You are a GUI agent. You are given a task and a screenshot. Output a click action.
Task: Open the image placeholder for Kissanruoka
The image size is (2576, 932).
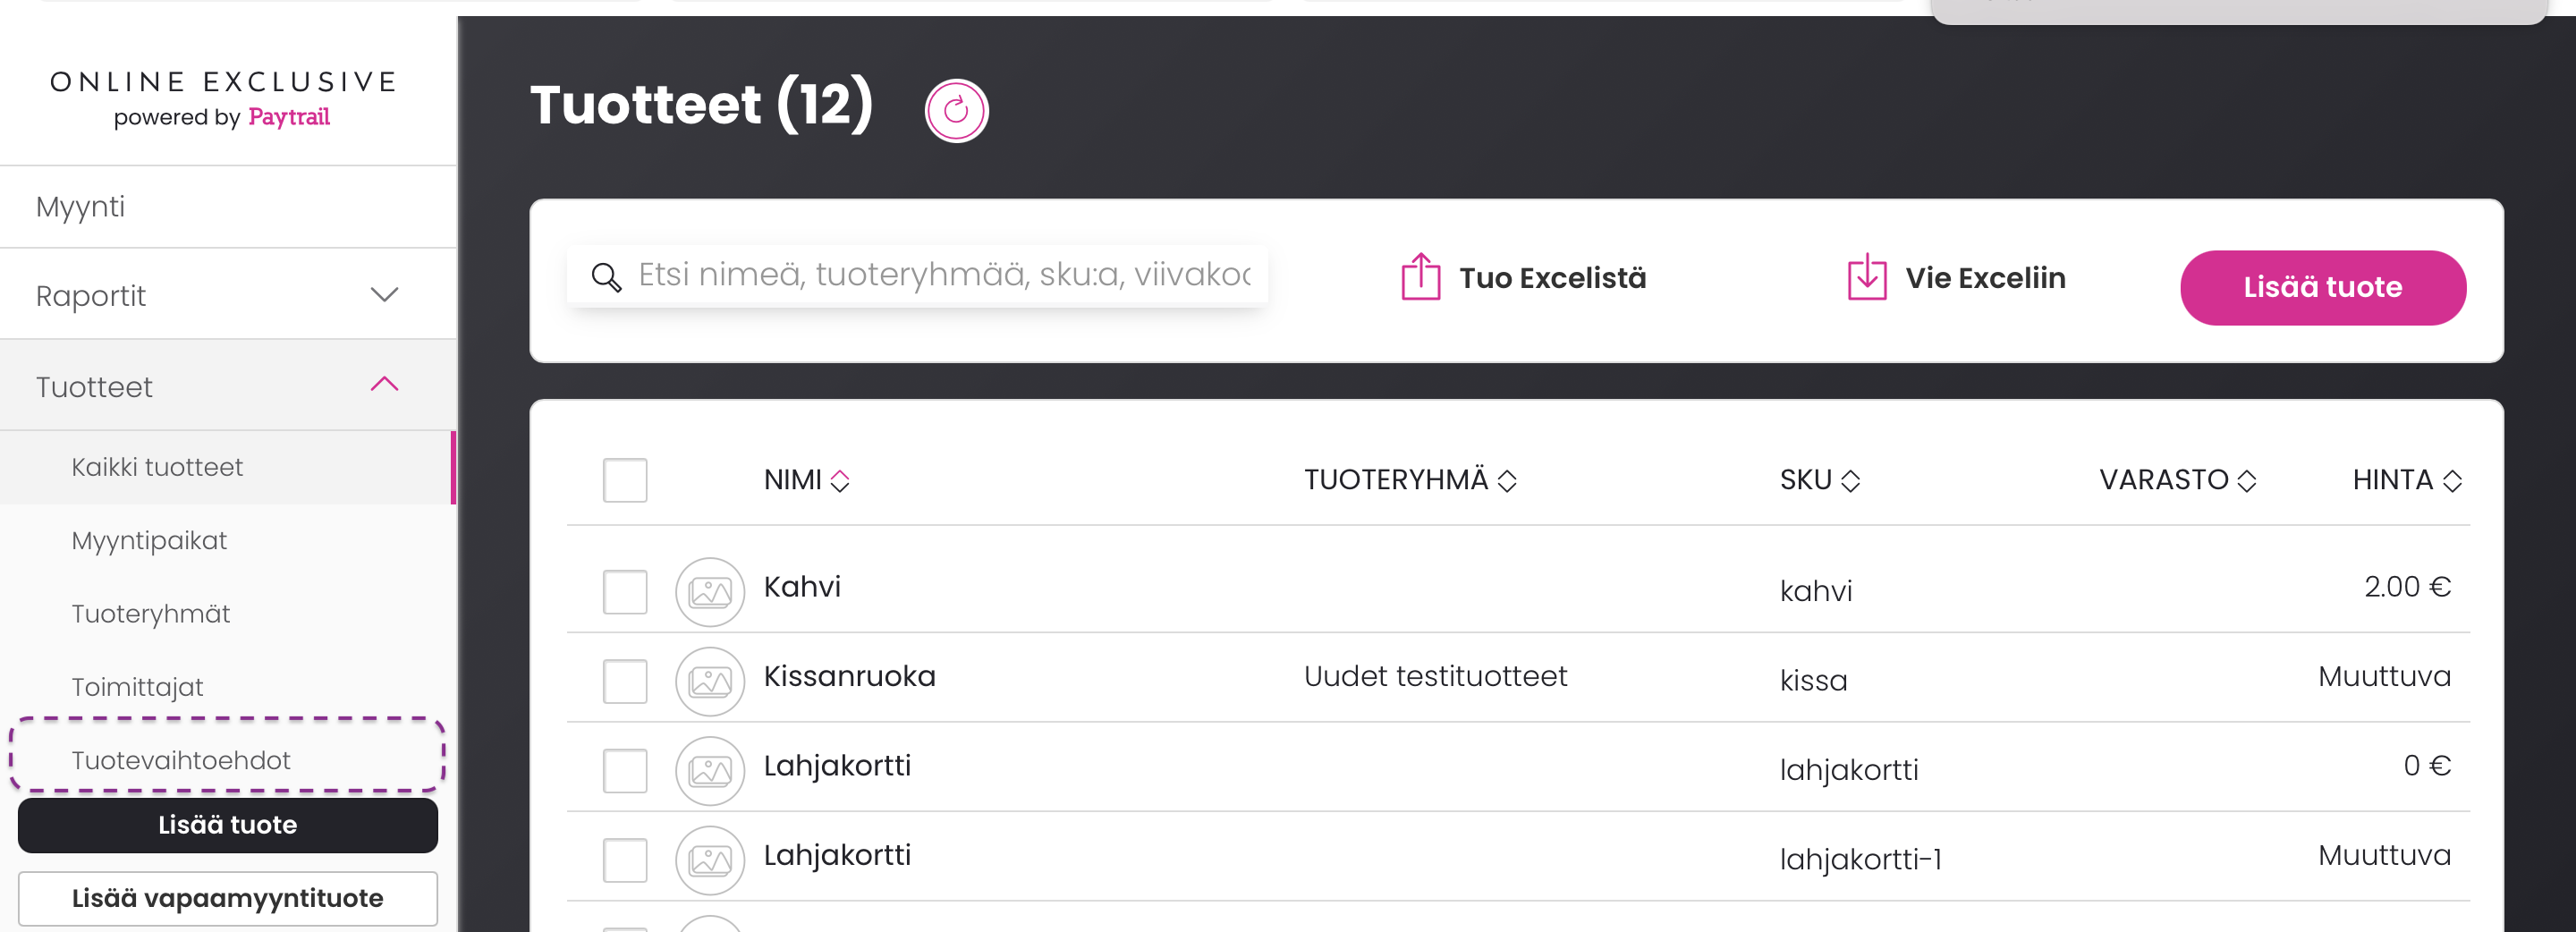710,682
